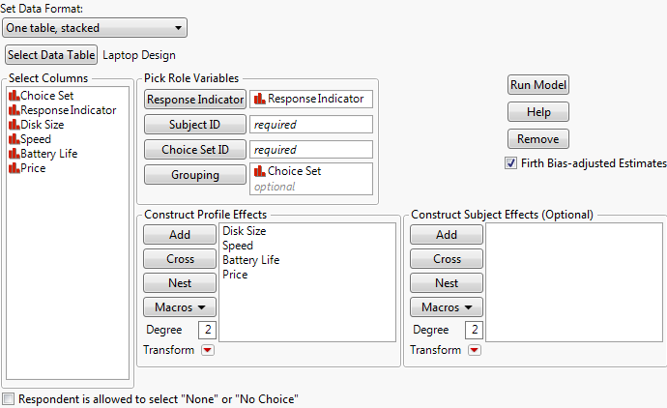The height and width of the screenshot is (408, 667).
Task: Click the Battery Life column icon
Action: (14, 154)
